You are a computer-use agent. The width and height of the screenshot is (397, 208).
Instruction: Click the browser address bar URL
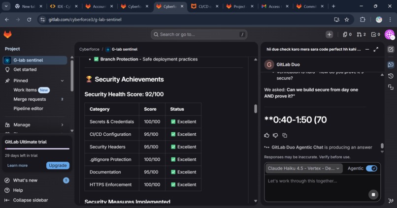(85, 20)
